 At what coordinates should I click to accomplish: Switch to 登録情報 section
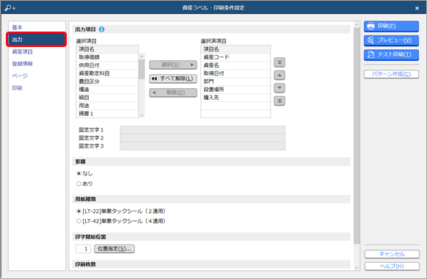coord(22,64)
